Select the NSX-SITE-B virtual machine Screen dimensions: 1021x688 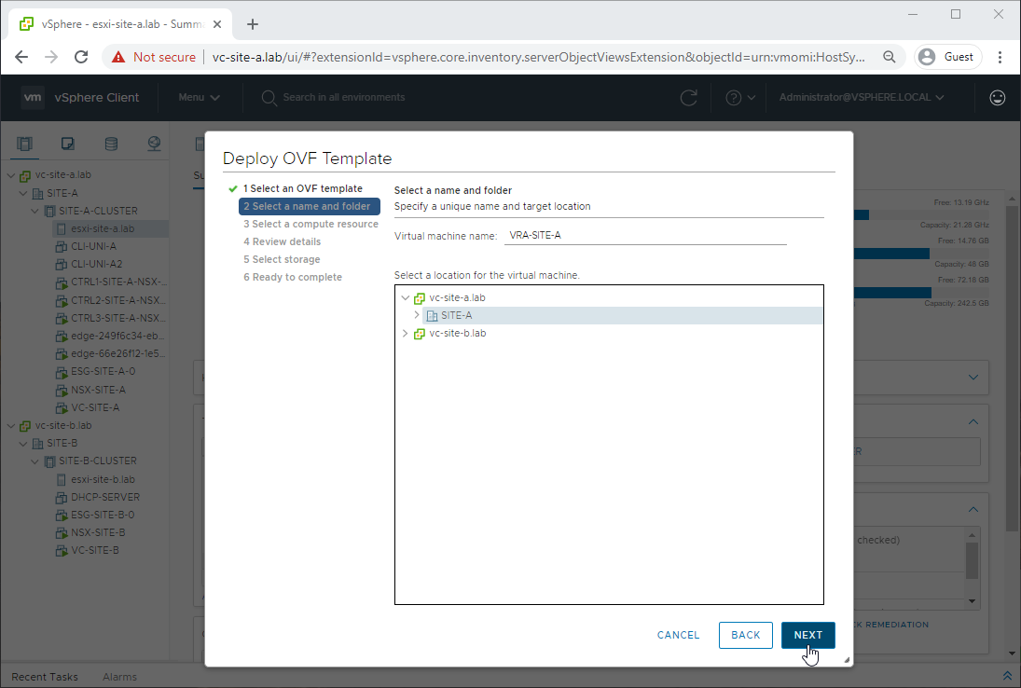click(x=98, y=532)
